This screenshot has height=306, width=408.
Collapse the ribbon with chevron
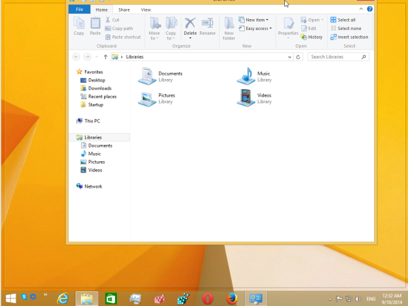361,9
